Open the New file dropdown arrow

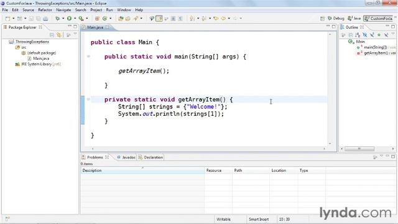(14, 19)
